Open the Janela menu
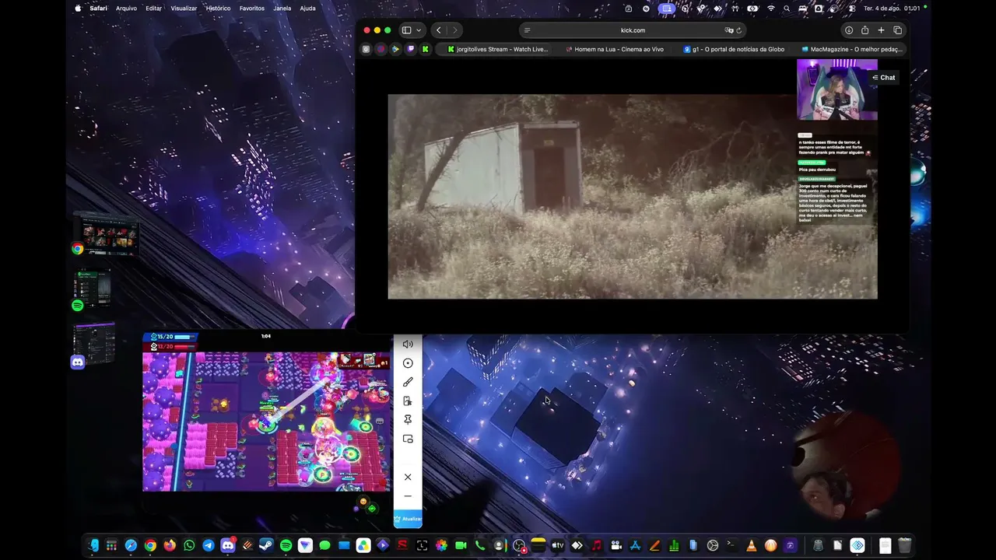The width and height of the screenshot is (996, 560). [x=282, y=8]
